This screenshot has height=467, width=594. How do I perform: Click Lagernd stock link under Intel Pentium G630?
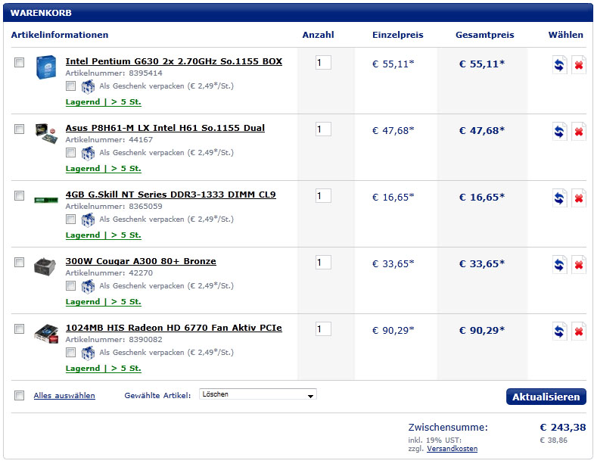(x=104, y=102)
